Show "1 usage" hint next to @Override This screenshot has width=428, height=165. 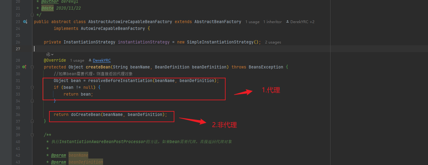pyautogui.click(x=77, y=60)
